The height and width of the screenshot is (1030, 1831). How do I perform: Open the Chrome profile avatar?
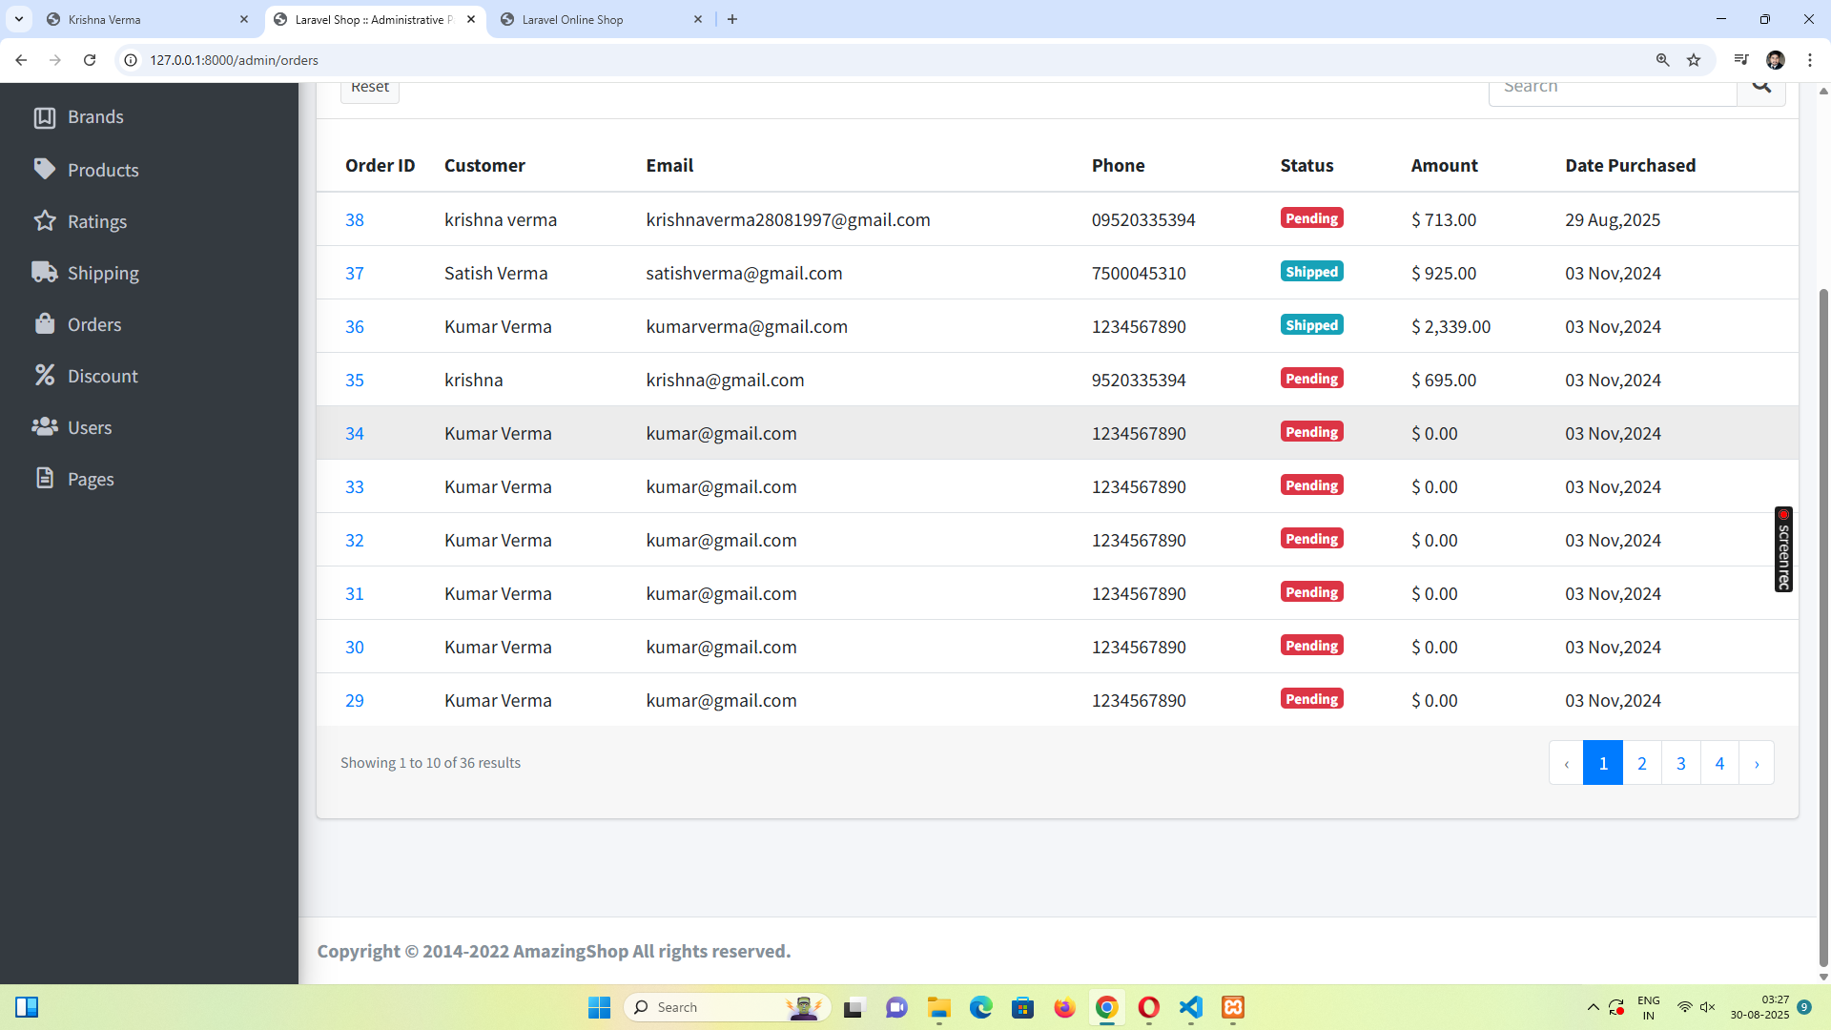tap(1776, 60)
